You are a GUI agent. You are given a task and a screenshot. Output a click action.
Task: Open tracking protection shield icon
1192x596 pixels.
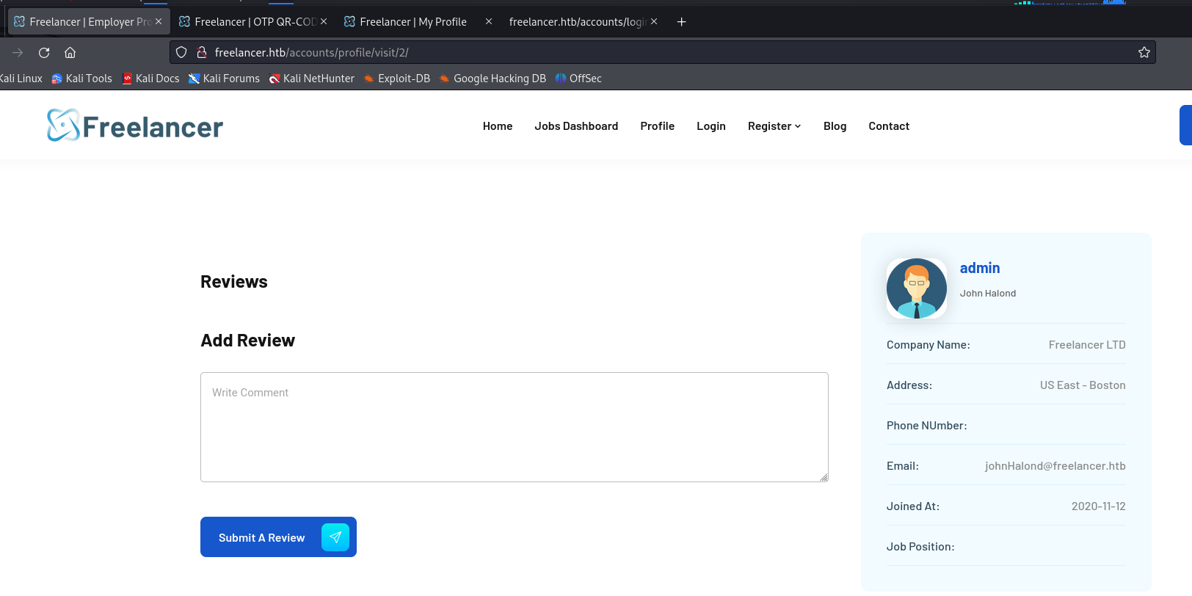coord(181,52)
